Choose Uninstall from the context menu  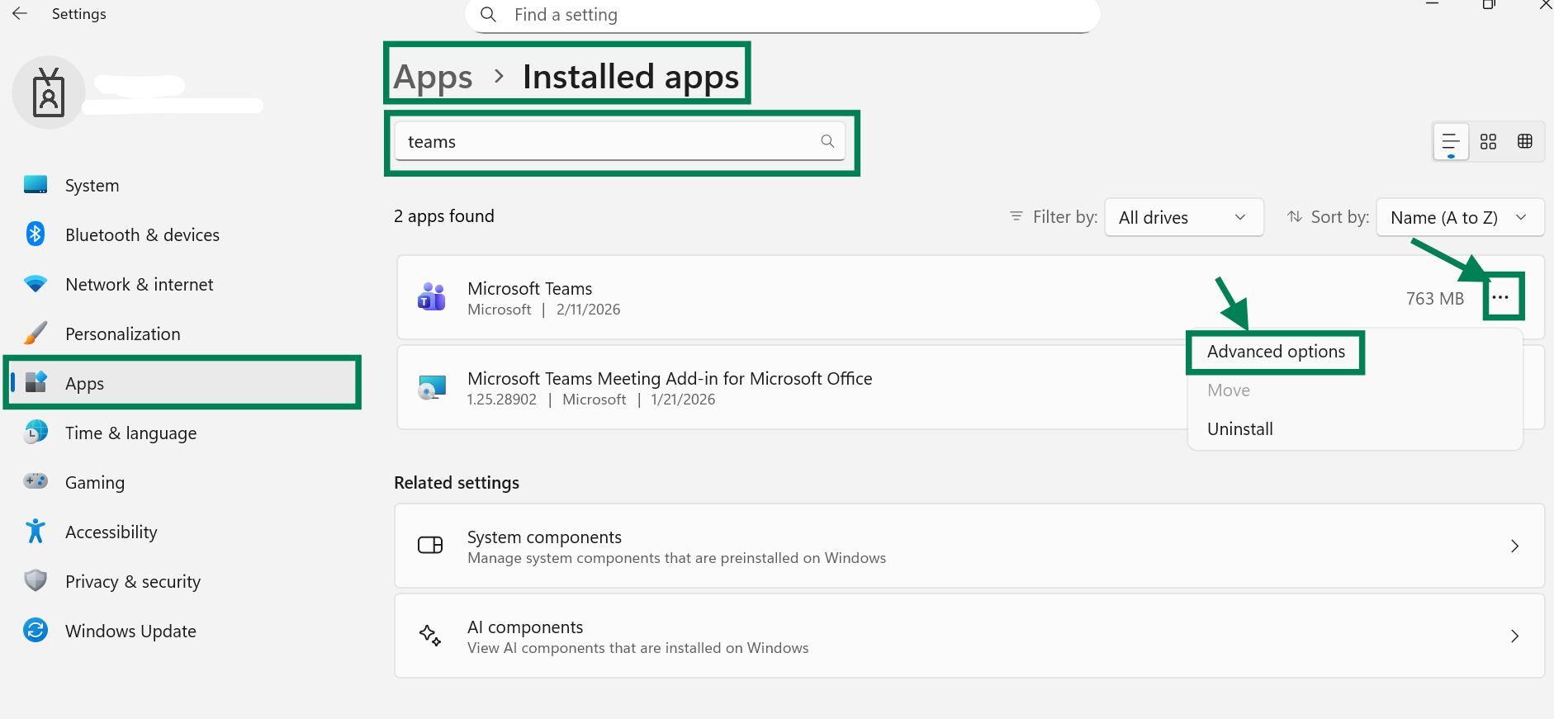1240,429
